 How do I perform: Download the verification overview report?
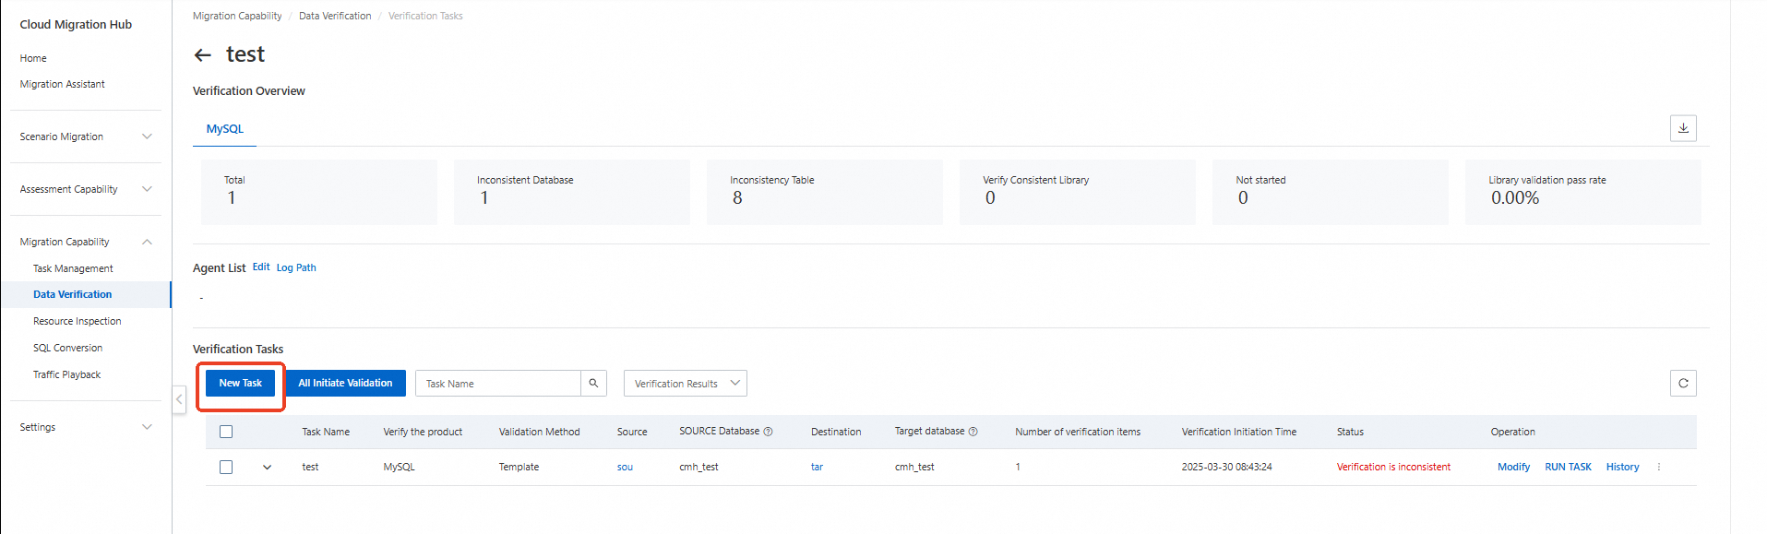(x=1683, y=128)
